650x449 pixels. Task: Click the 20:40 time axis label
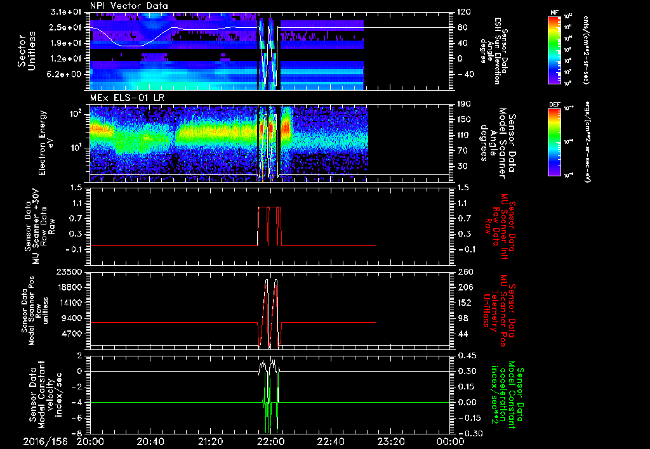click(x=150, y=441)
